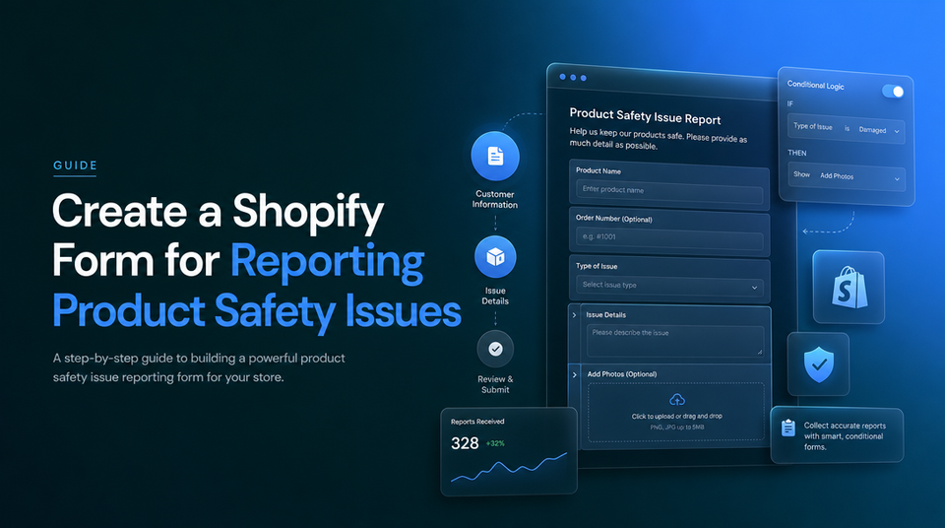Image resolution: width=945 pixels, height=528 pixels.
Task: Click the upload or drag and drop area
Action: 676,412
